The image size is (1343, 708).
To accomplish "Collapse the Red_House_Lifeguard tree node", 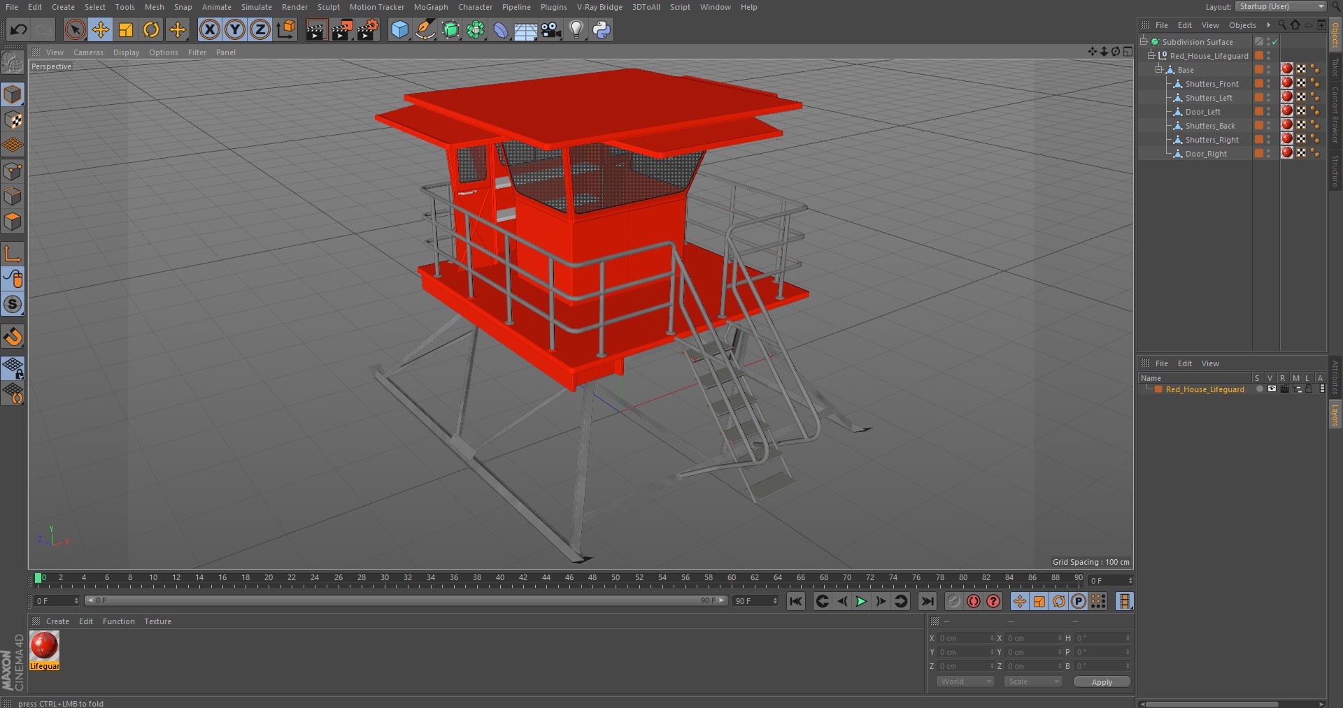I will (x=1151, y=55).
